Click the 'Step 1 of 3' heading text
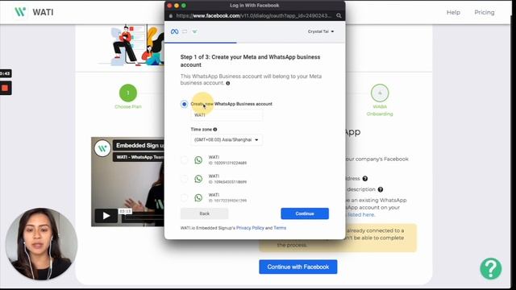 250,61
